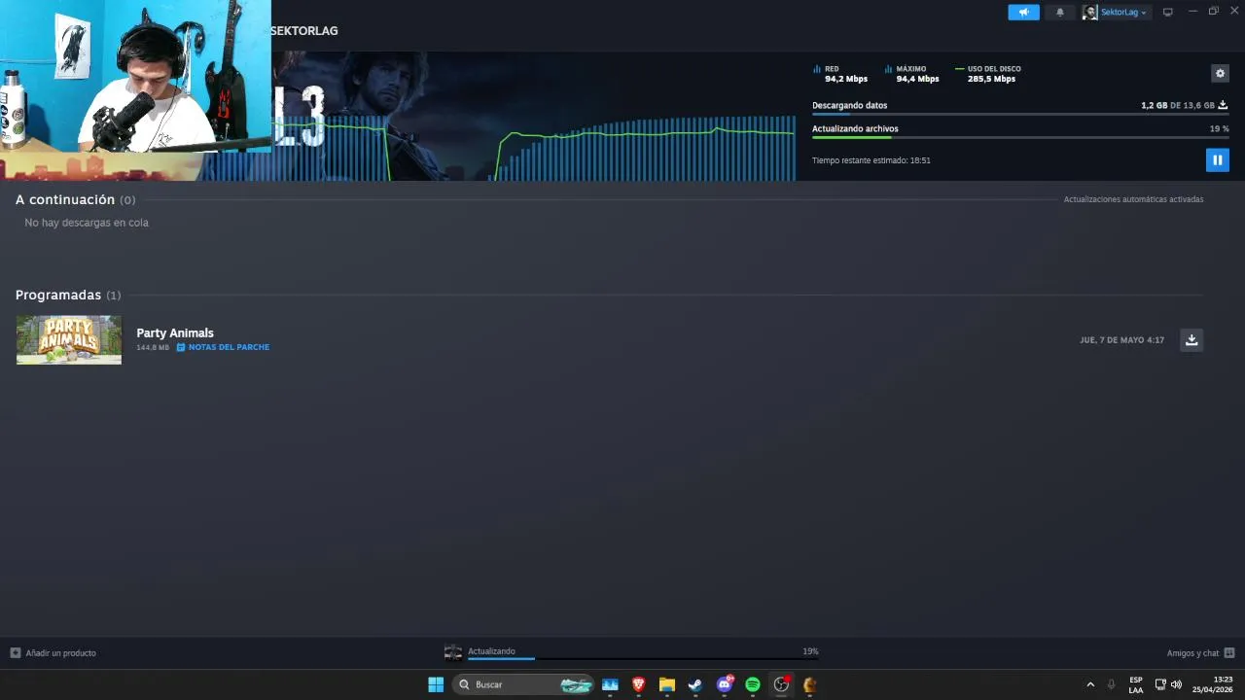This screenshot has width=1245, height=700.
Task: Click Tiempo restante estimado: 18:51 text
Action: (871, 160)
